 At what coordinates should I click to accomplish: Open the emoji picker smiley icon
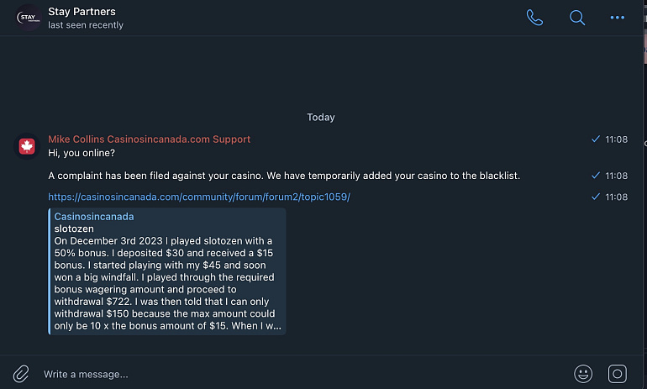(x=583, y=374)
